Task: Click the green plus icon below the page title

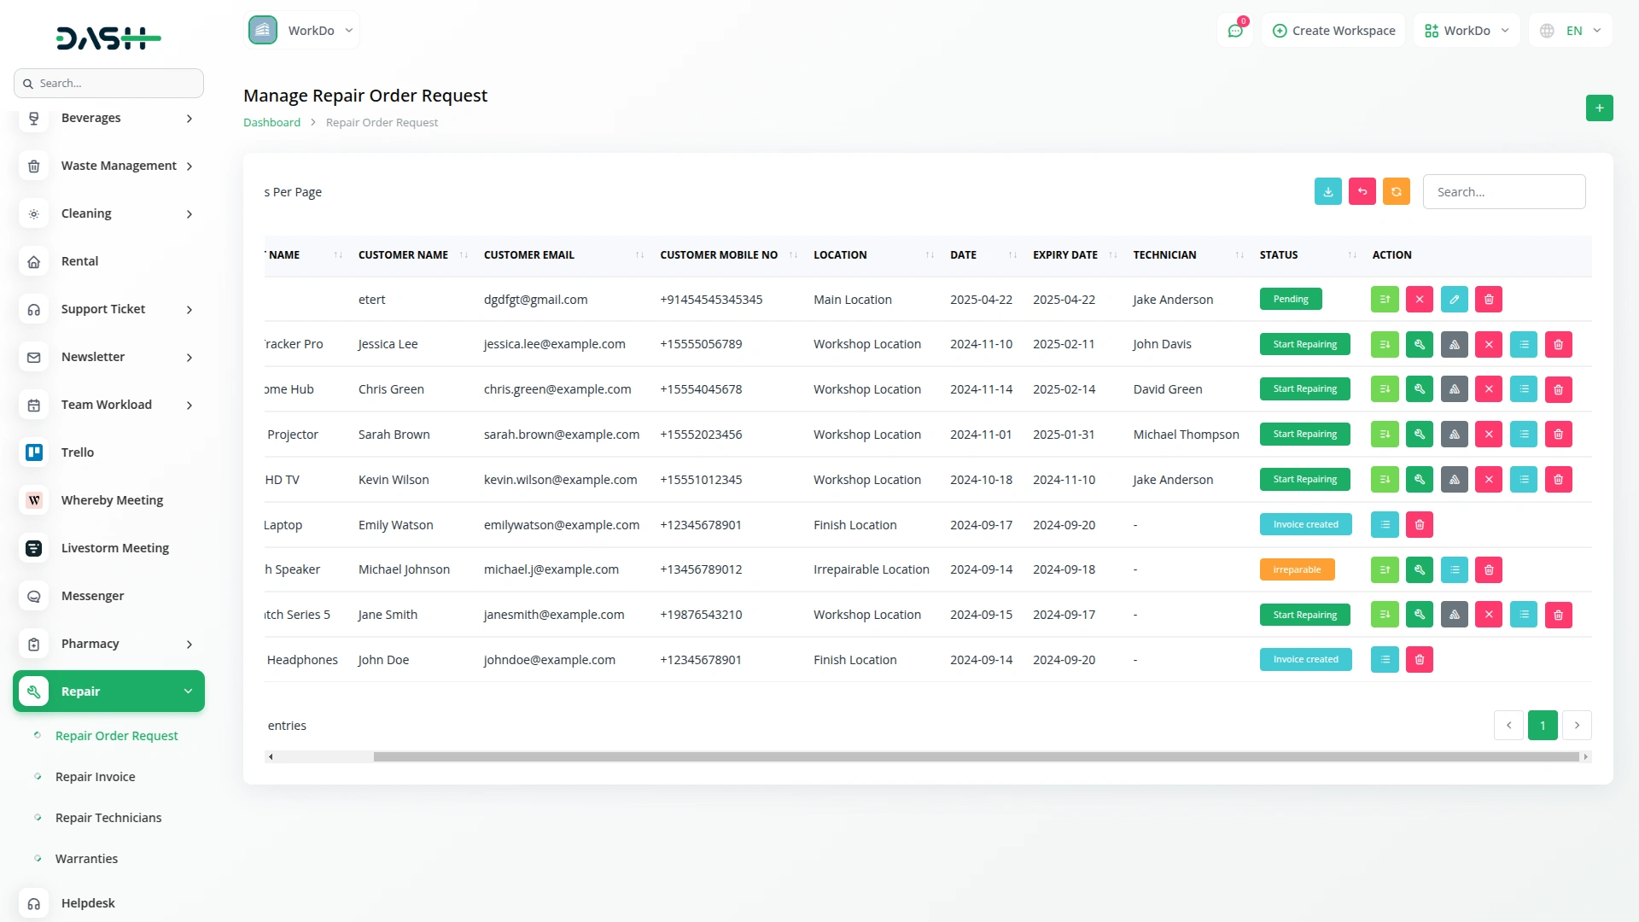Action: pos(1600,108)
